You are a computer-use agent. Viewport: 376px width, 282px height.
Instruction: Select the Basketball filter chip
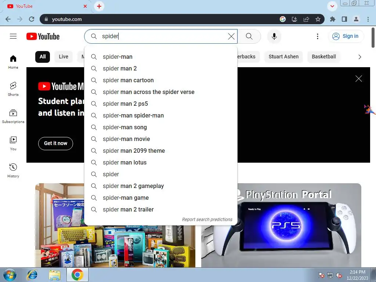pyautogui.click(x=324, y=57)
